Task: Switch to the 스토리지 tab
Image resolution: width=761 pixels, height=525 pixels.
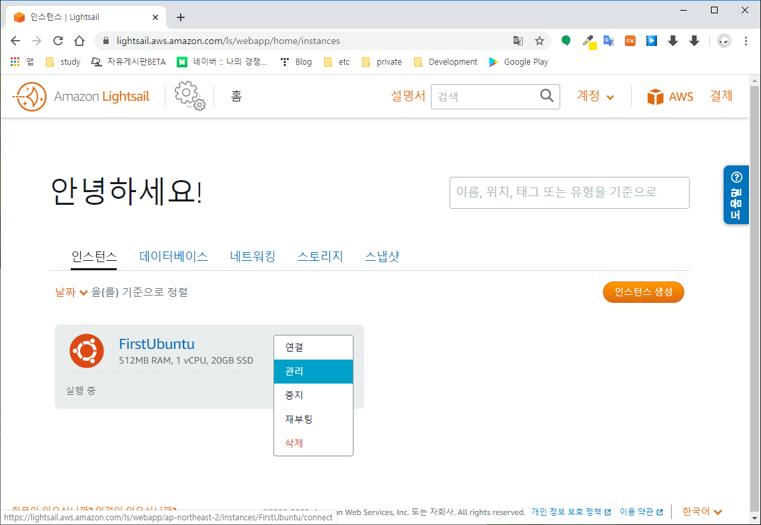Action: point(320,256)
